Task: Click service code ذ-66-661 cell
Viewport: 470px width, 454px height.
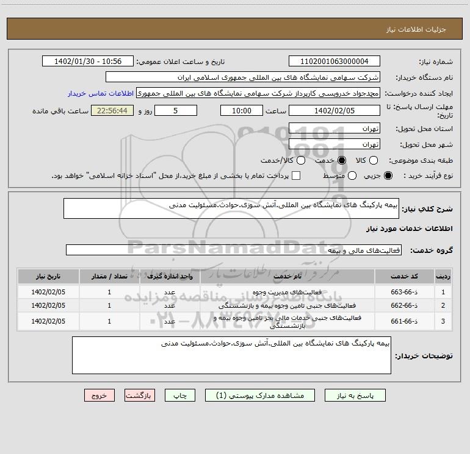Action: tap(404, 321)
